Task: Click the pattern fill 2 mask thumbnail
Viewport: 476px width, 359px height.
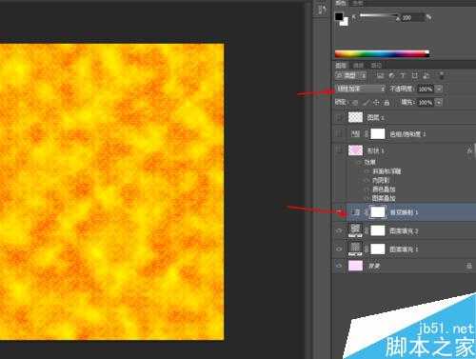Action: pyautogui.click(x=378, y=230)
